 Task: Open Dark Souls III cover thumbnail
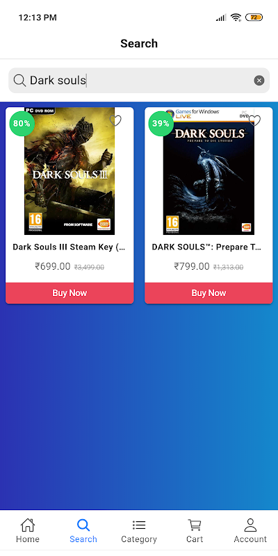[x=69, y=171]
